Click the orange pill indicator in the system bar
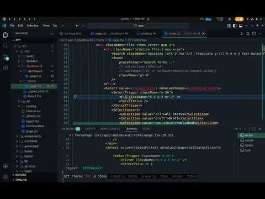Image resolution: width=265 pixels, height=199 pixels. pyautogui.click(x=239, y=19)
